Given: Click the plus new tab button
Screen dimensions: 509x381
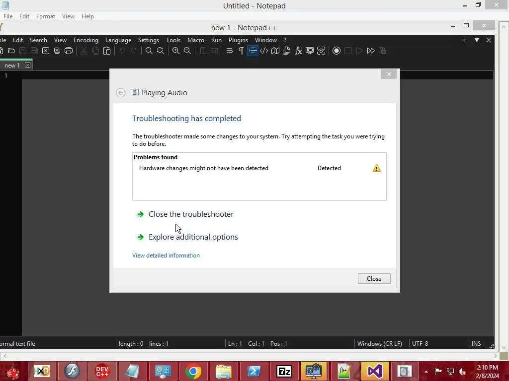Looking at the screenshot, I should tap(464, 40).
